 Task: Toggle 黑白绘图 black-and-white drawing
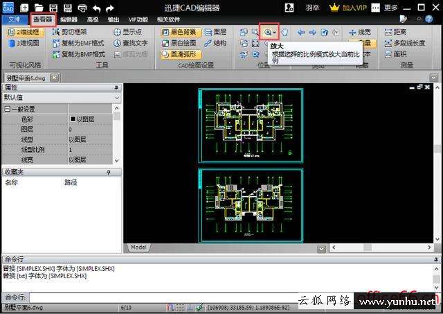(x=179, y=43)
